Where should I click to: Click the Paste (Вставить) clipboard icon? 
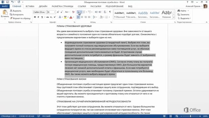pyautogui.click(x=5, y=12)
